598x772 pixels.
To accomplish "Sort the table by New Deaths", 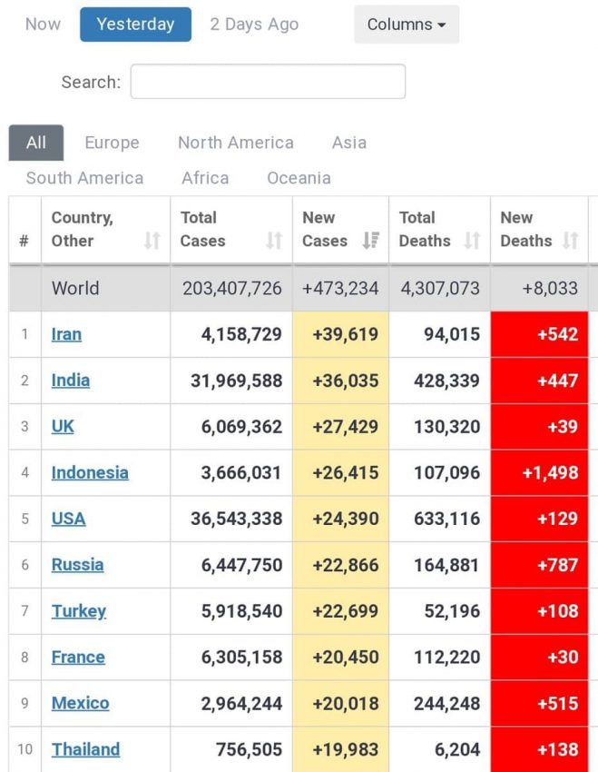I will tap(572, 241).
